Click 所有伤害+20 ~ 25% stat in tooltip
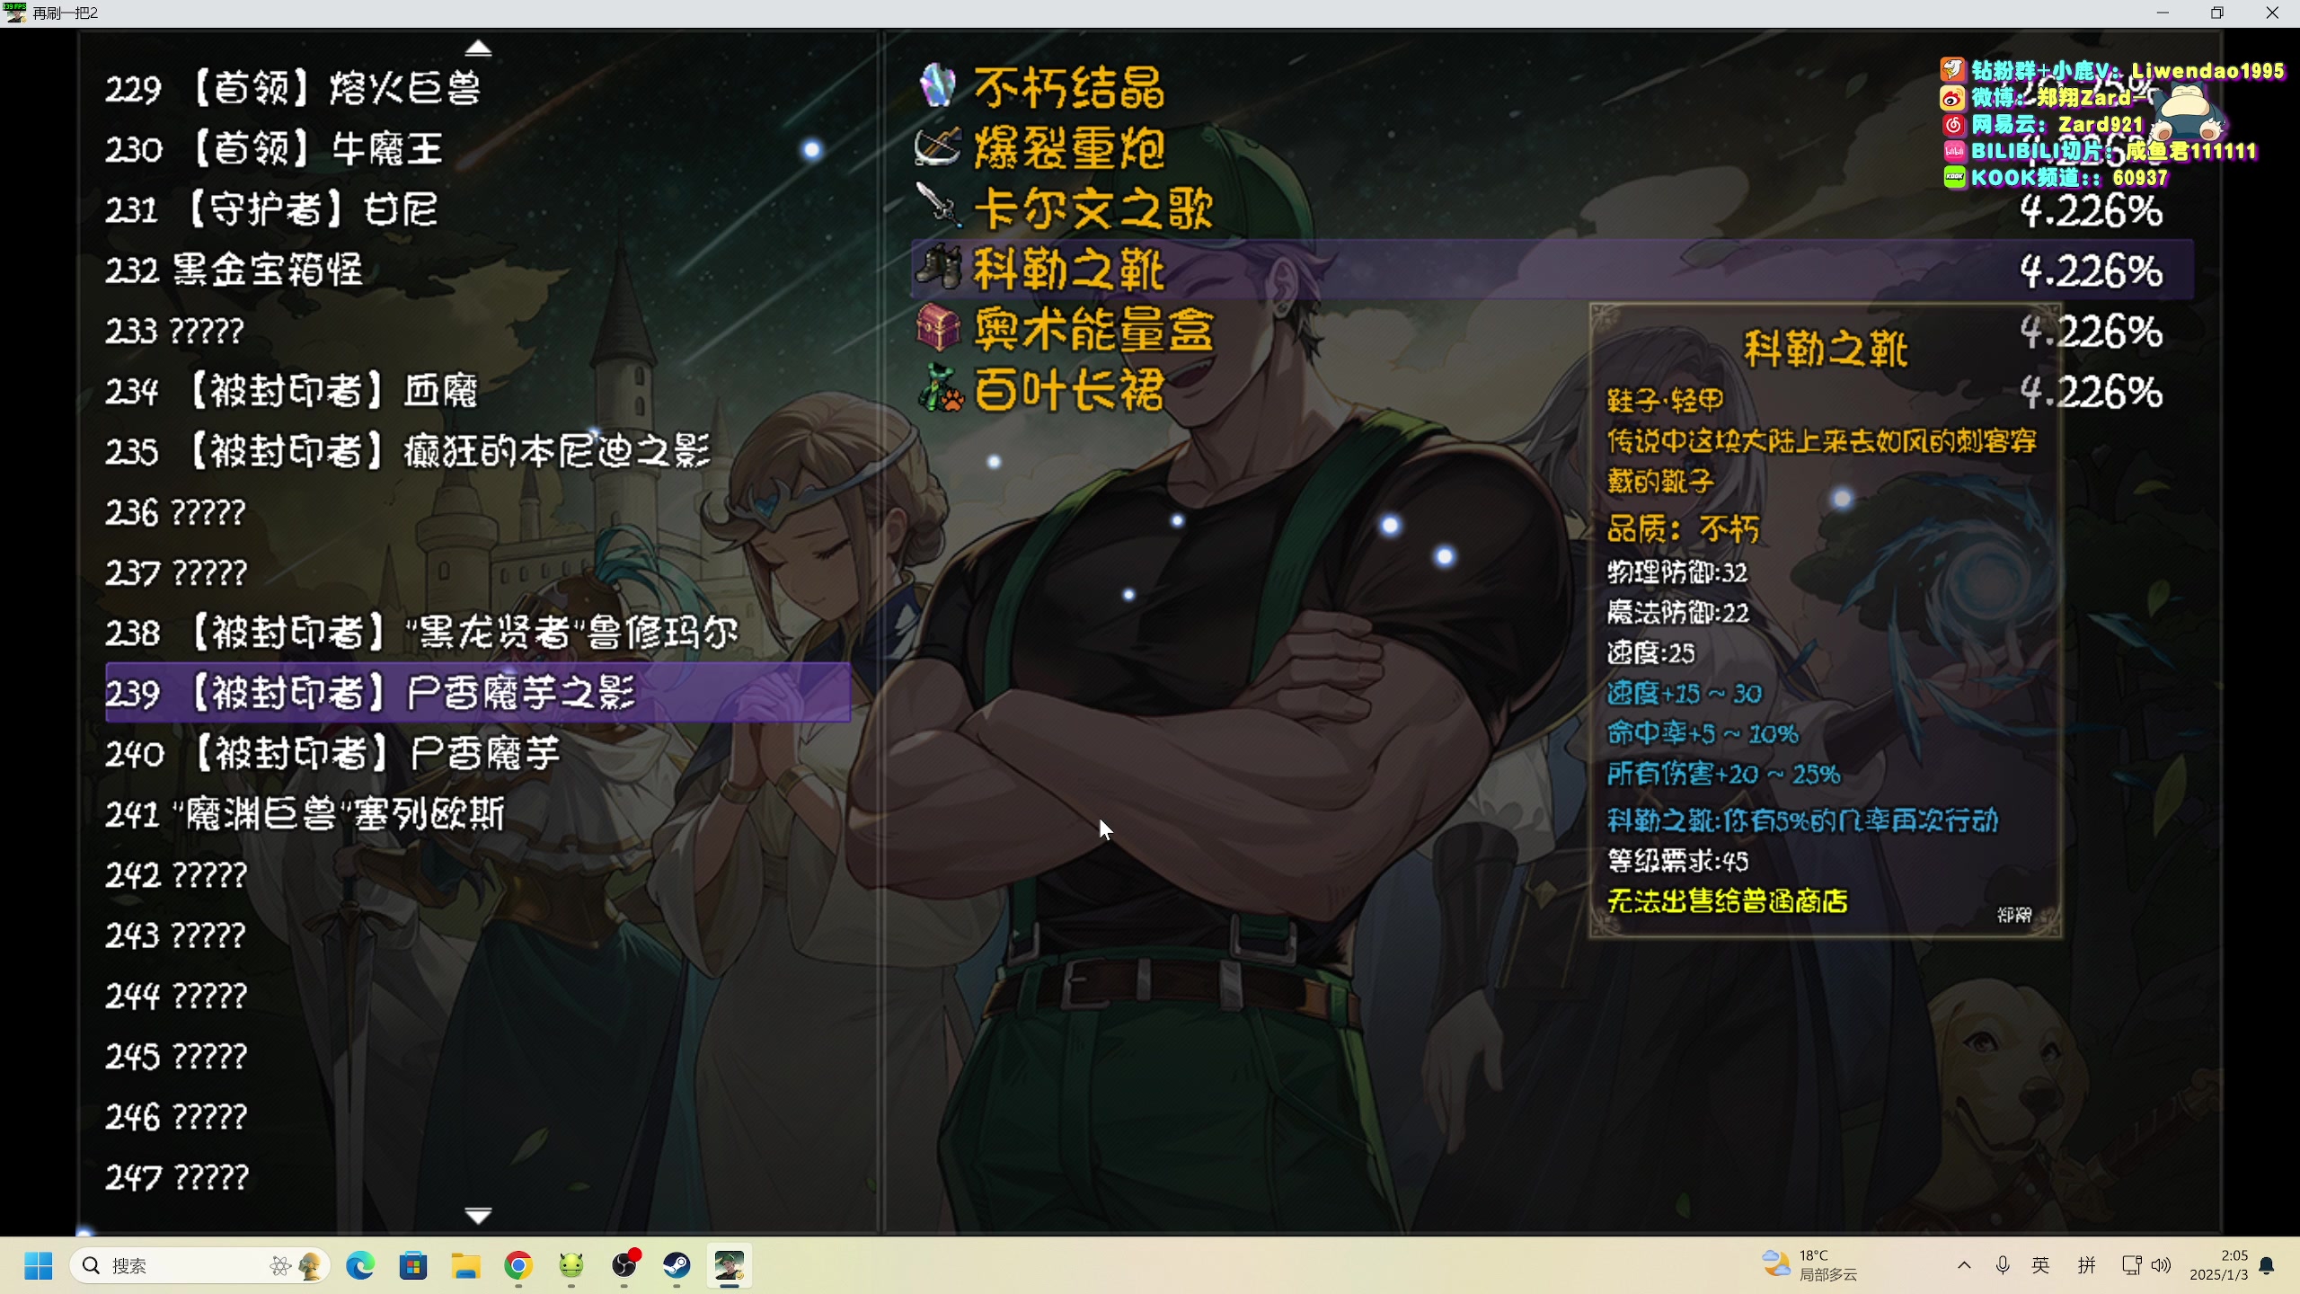The image size is (2300, 1294). tap(1723, 774)
